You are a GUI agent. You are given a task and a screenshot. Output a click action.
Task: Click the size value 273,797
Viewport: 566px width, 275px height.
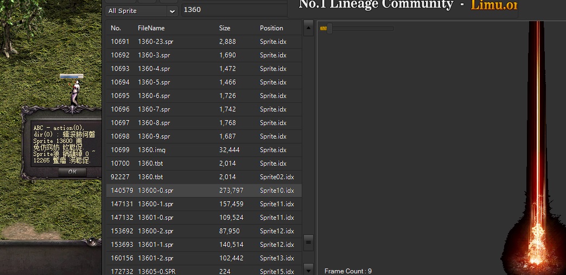[x=231, y=191]
